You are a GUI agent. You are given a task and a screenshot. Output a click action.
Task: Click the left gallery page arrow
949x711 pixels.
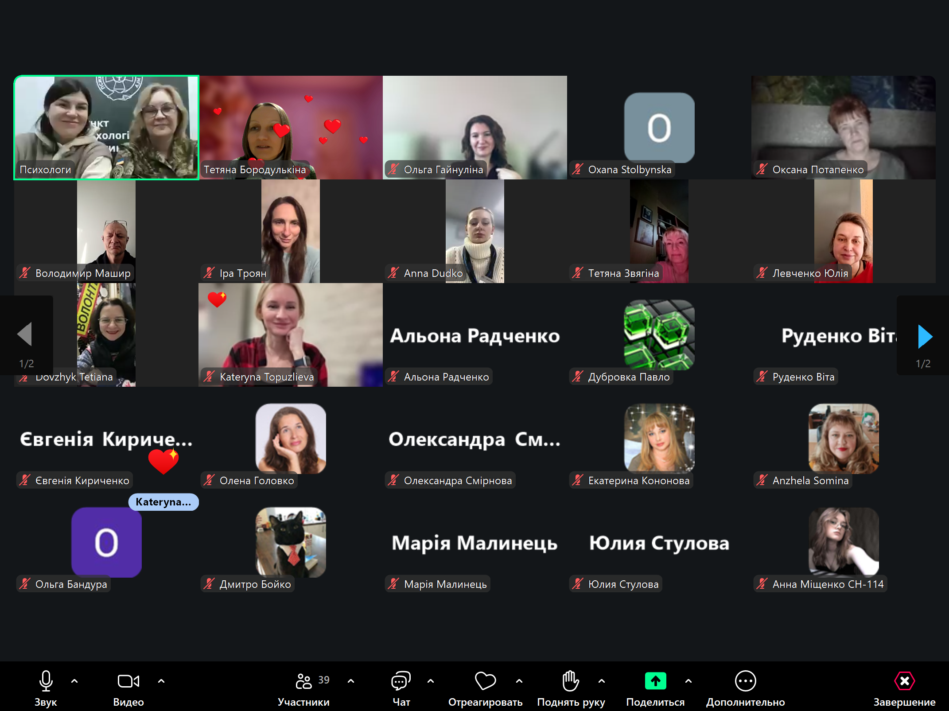25,334
